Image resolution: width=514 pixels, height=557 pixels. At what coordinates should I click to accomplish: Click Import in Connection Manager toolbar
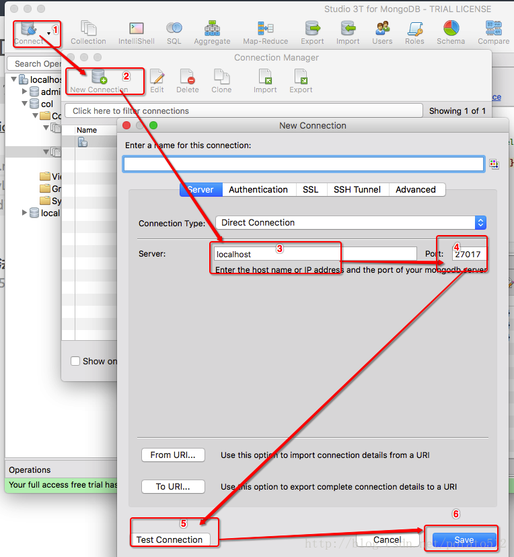(265, 81)
